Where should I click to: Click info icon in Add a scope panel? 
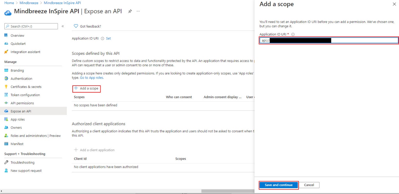(293, 34)
